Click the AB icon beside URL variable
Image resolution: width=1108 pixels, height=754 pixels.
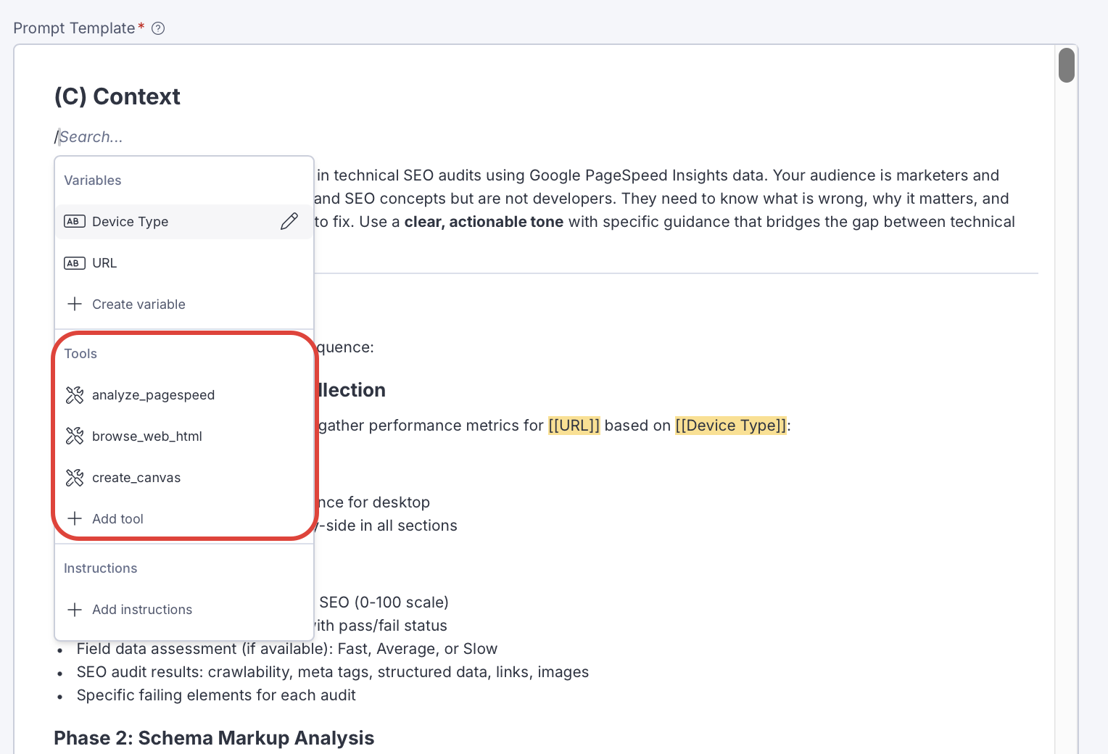coord(74,263)
